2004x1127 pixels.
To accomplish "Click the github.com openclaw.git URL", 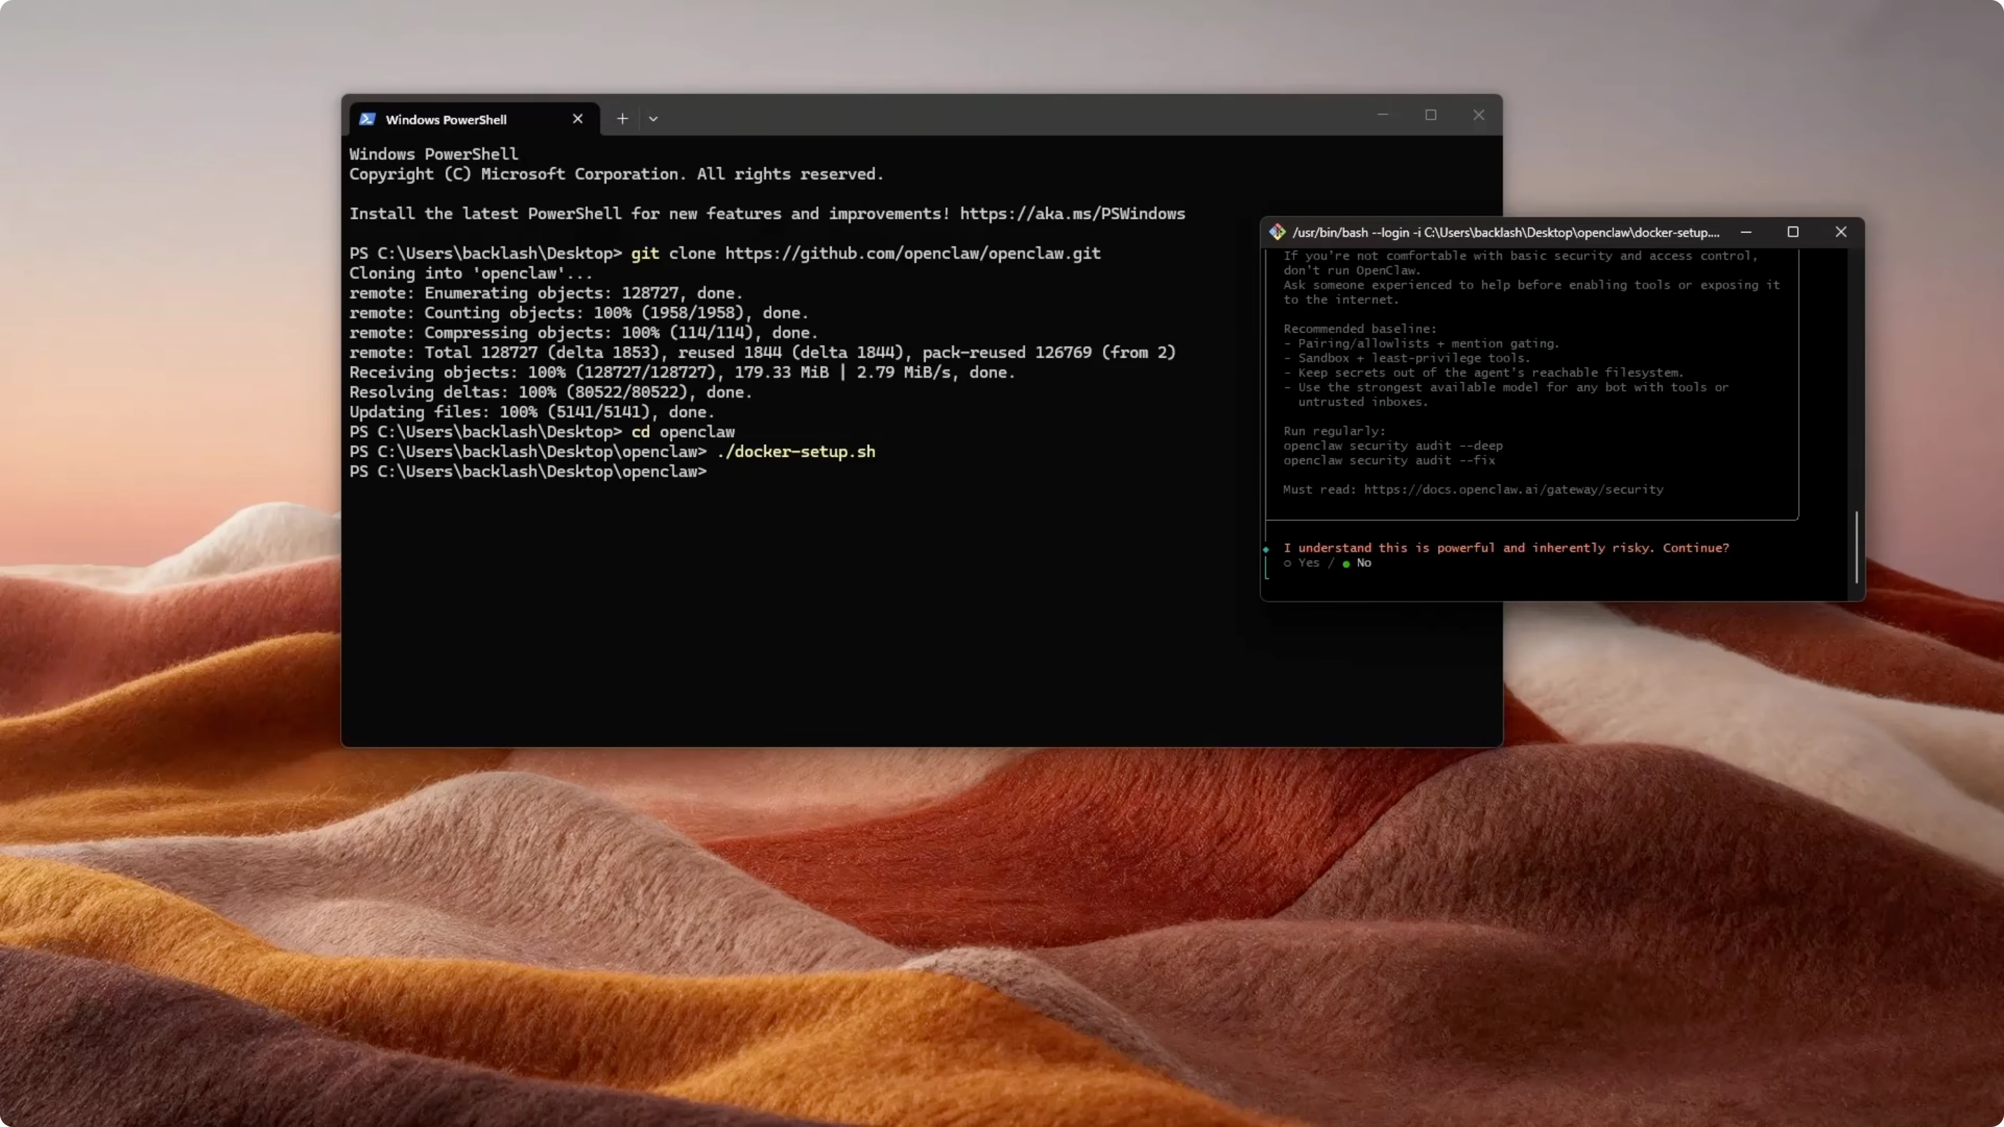I will [913, 254].
